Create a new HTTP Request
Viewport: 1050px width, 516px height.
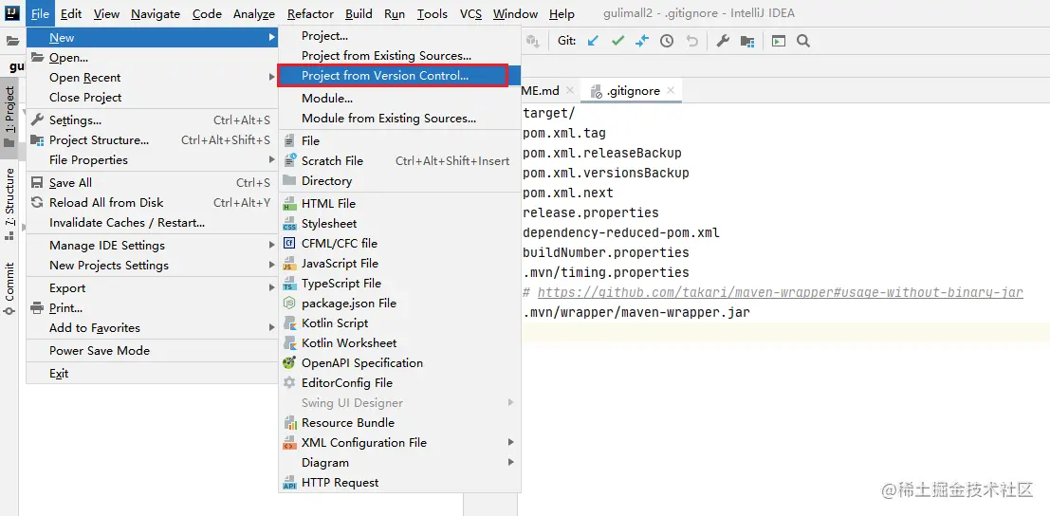tap(399, 483)
